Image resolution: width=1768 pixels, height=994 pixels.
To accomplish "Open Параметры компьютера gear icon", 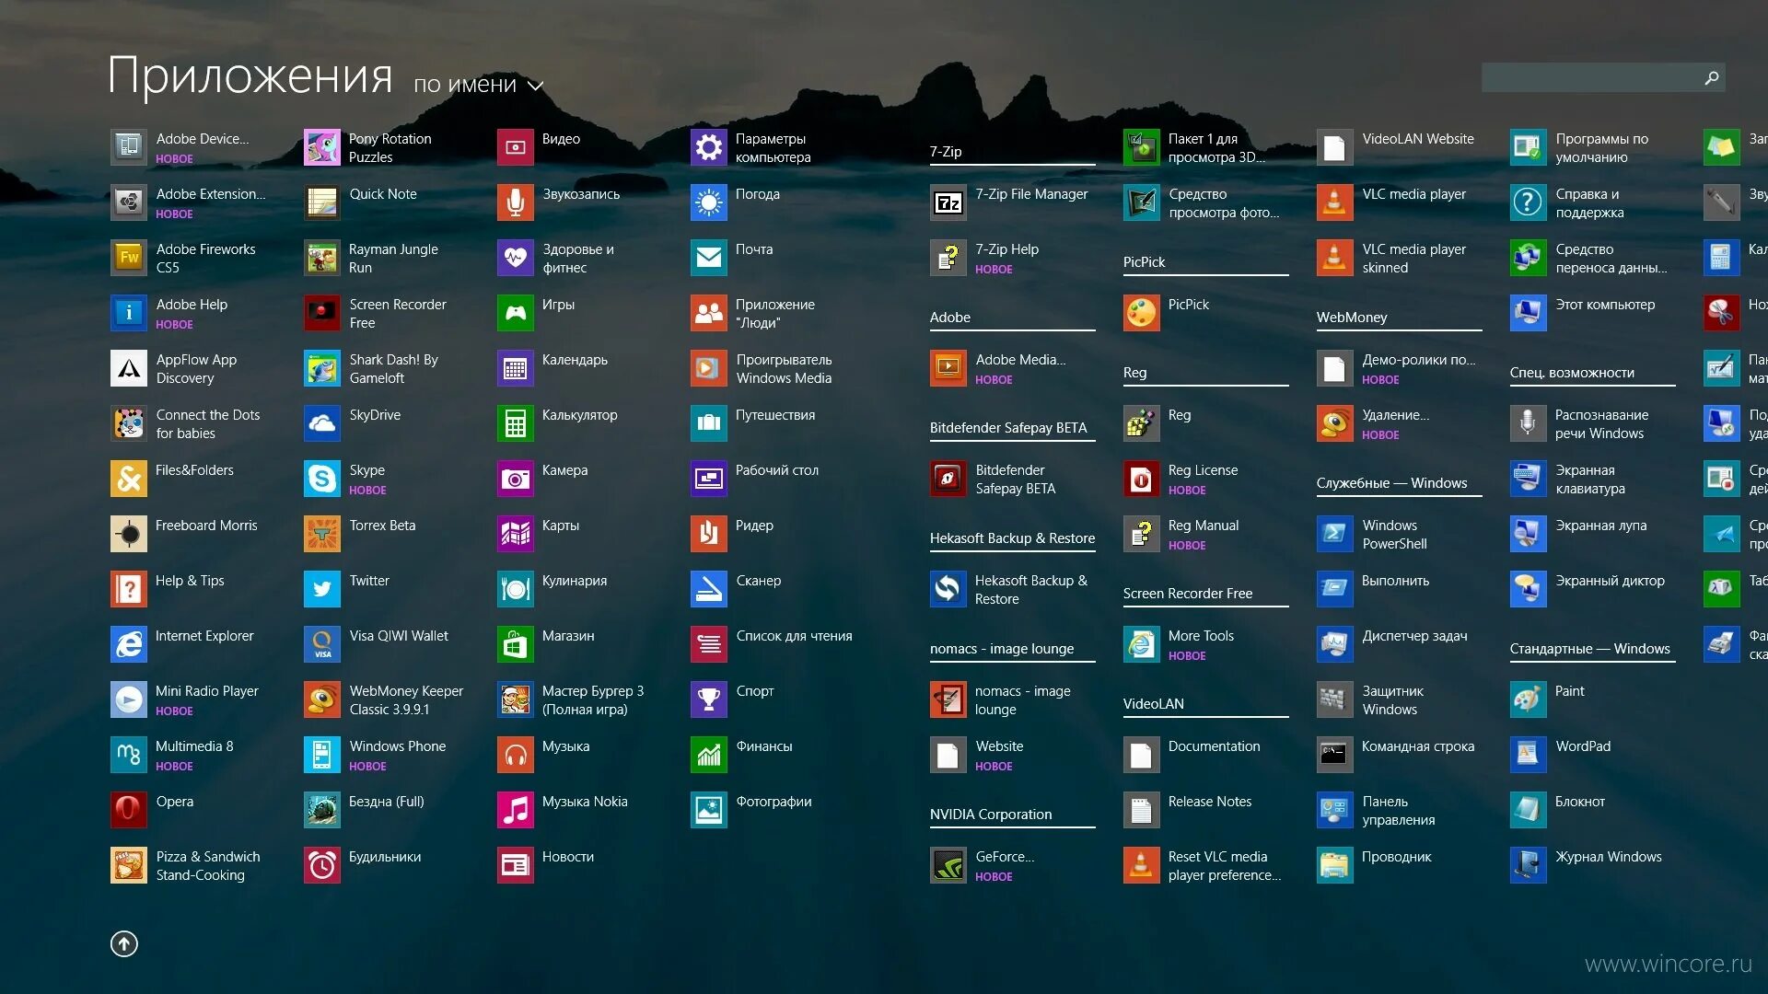I will (709, 147).
